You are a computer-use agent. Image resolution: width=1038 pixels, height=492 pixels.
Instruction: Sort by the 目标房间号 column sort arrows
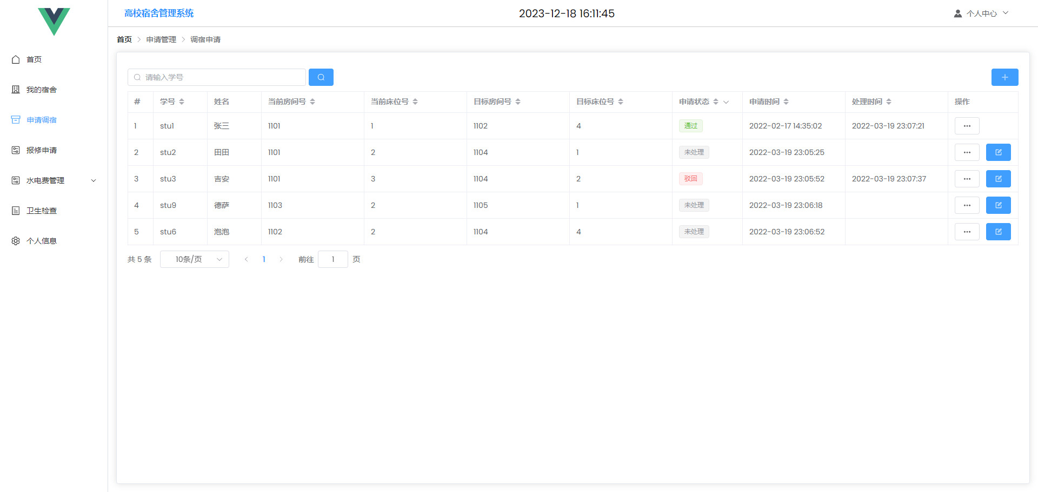(x=518, y=102)
